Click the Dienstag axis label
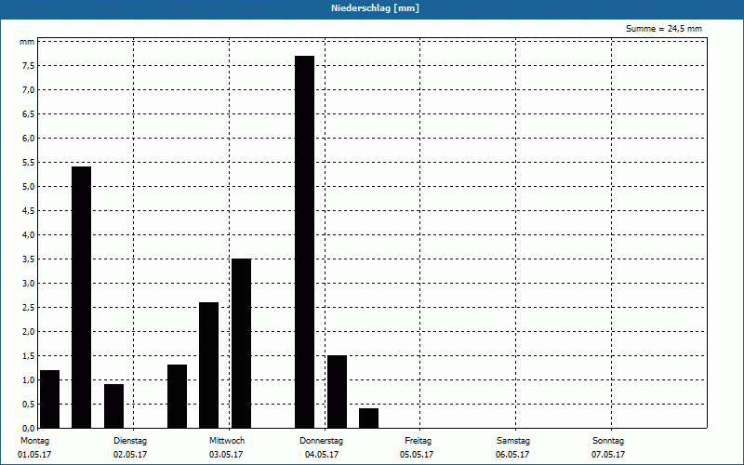 point(130,441)
